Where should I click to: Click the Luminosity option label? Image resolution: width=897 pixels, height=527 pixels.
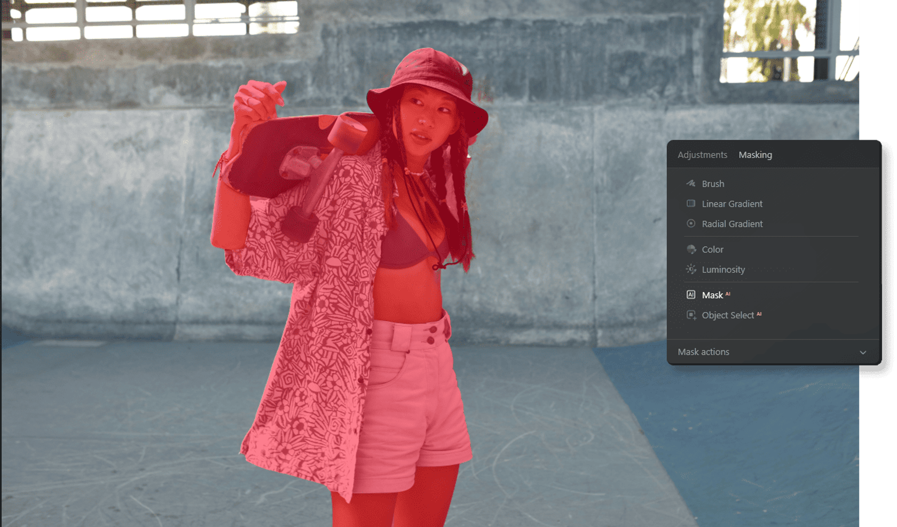[x=723, y=269]
